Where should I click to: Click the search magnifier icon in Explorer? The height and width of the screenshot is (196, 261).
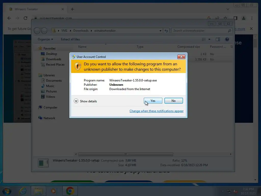pos(229,31)
